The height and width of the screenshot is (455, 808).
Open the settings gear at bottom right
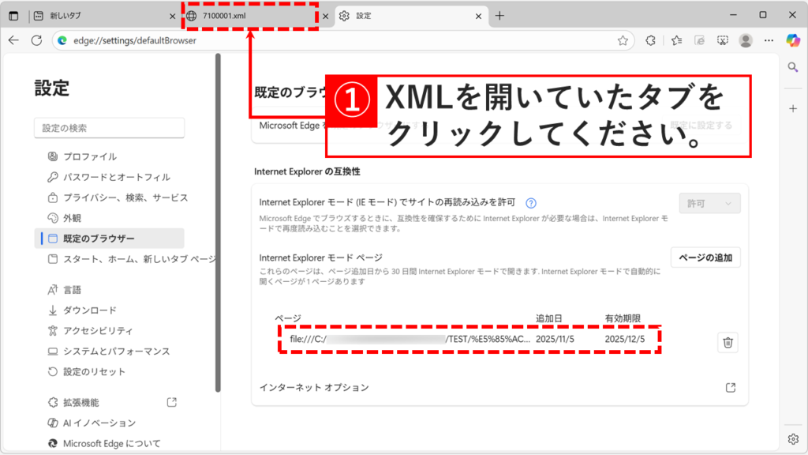793,438
